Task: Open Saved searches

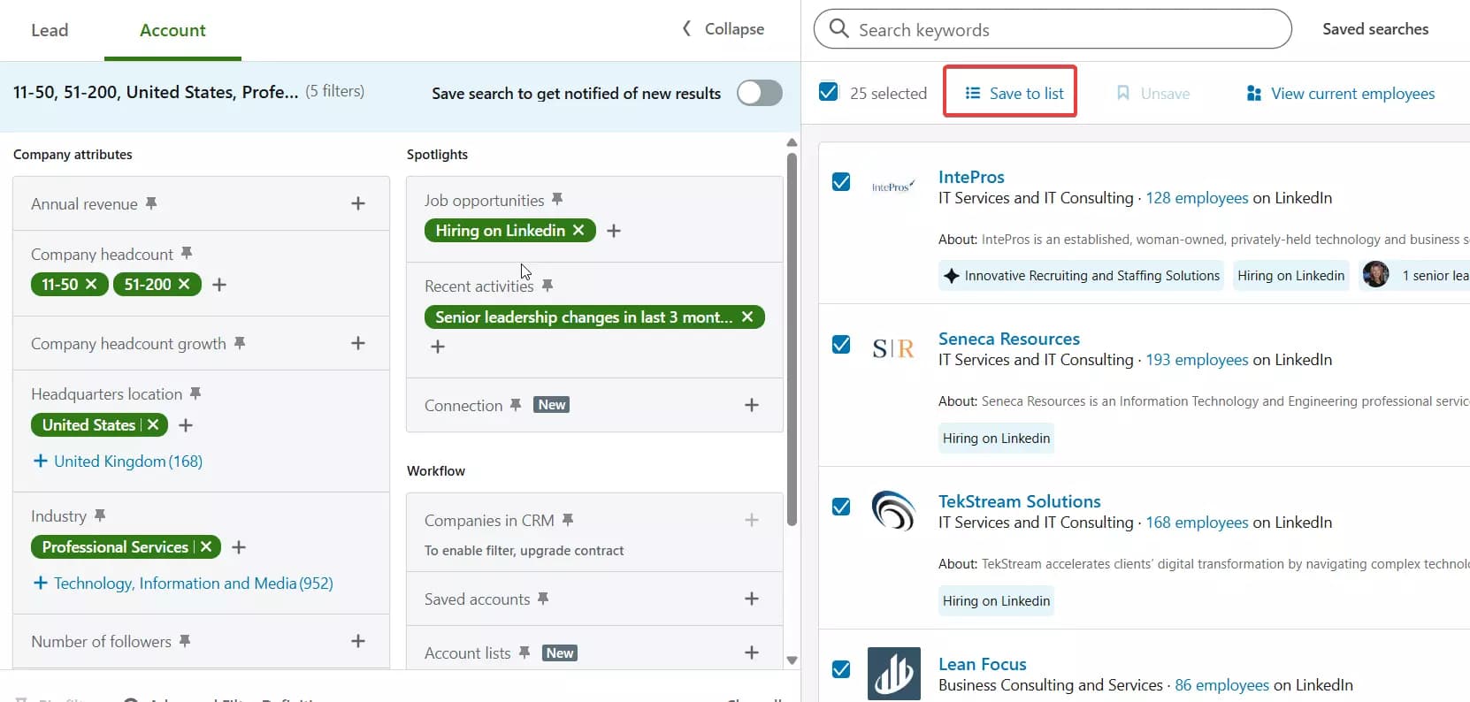Action: [x=1375, y=29]
